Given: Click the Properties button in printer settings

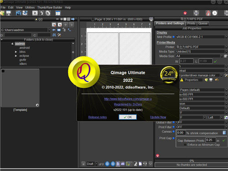Looking at the screenshot, I should (x=191, y=80).
